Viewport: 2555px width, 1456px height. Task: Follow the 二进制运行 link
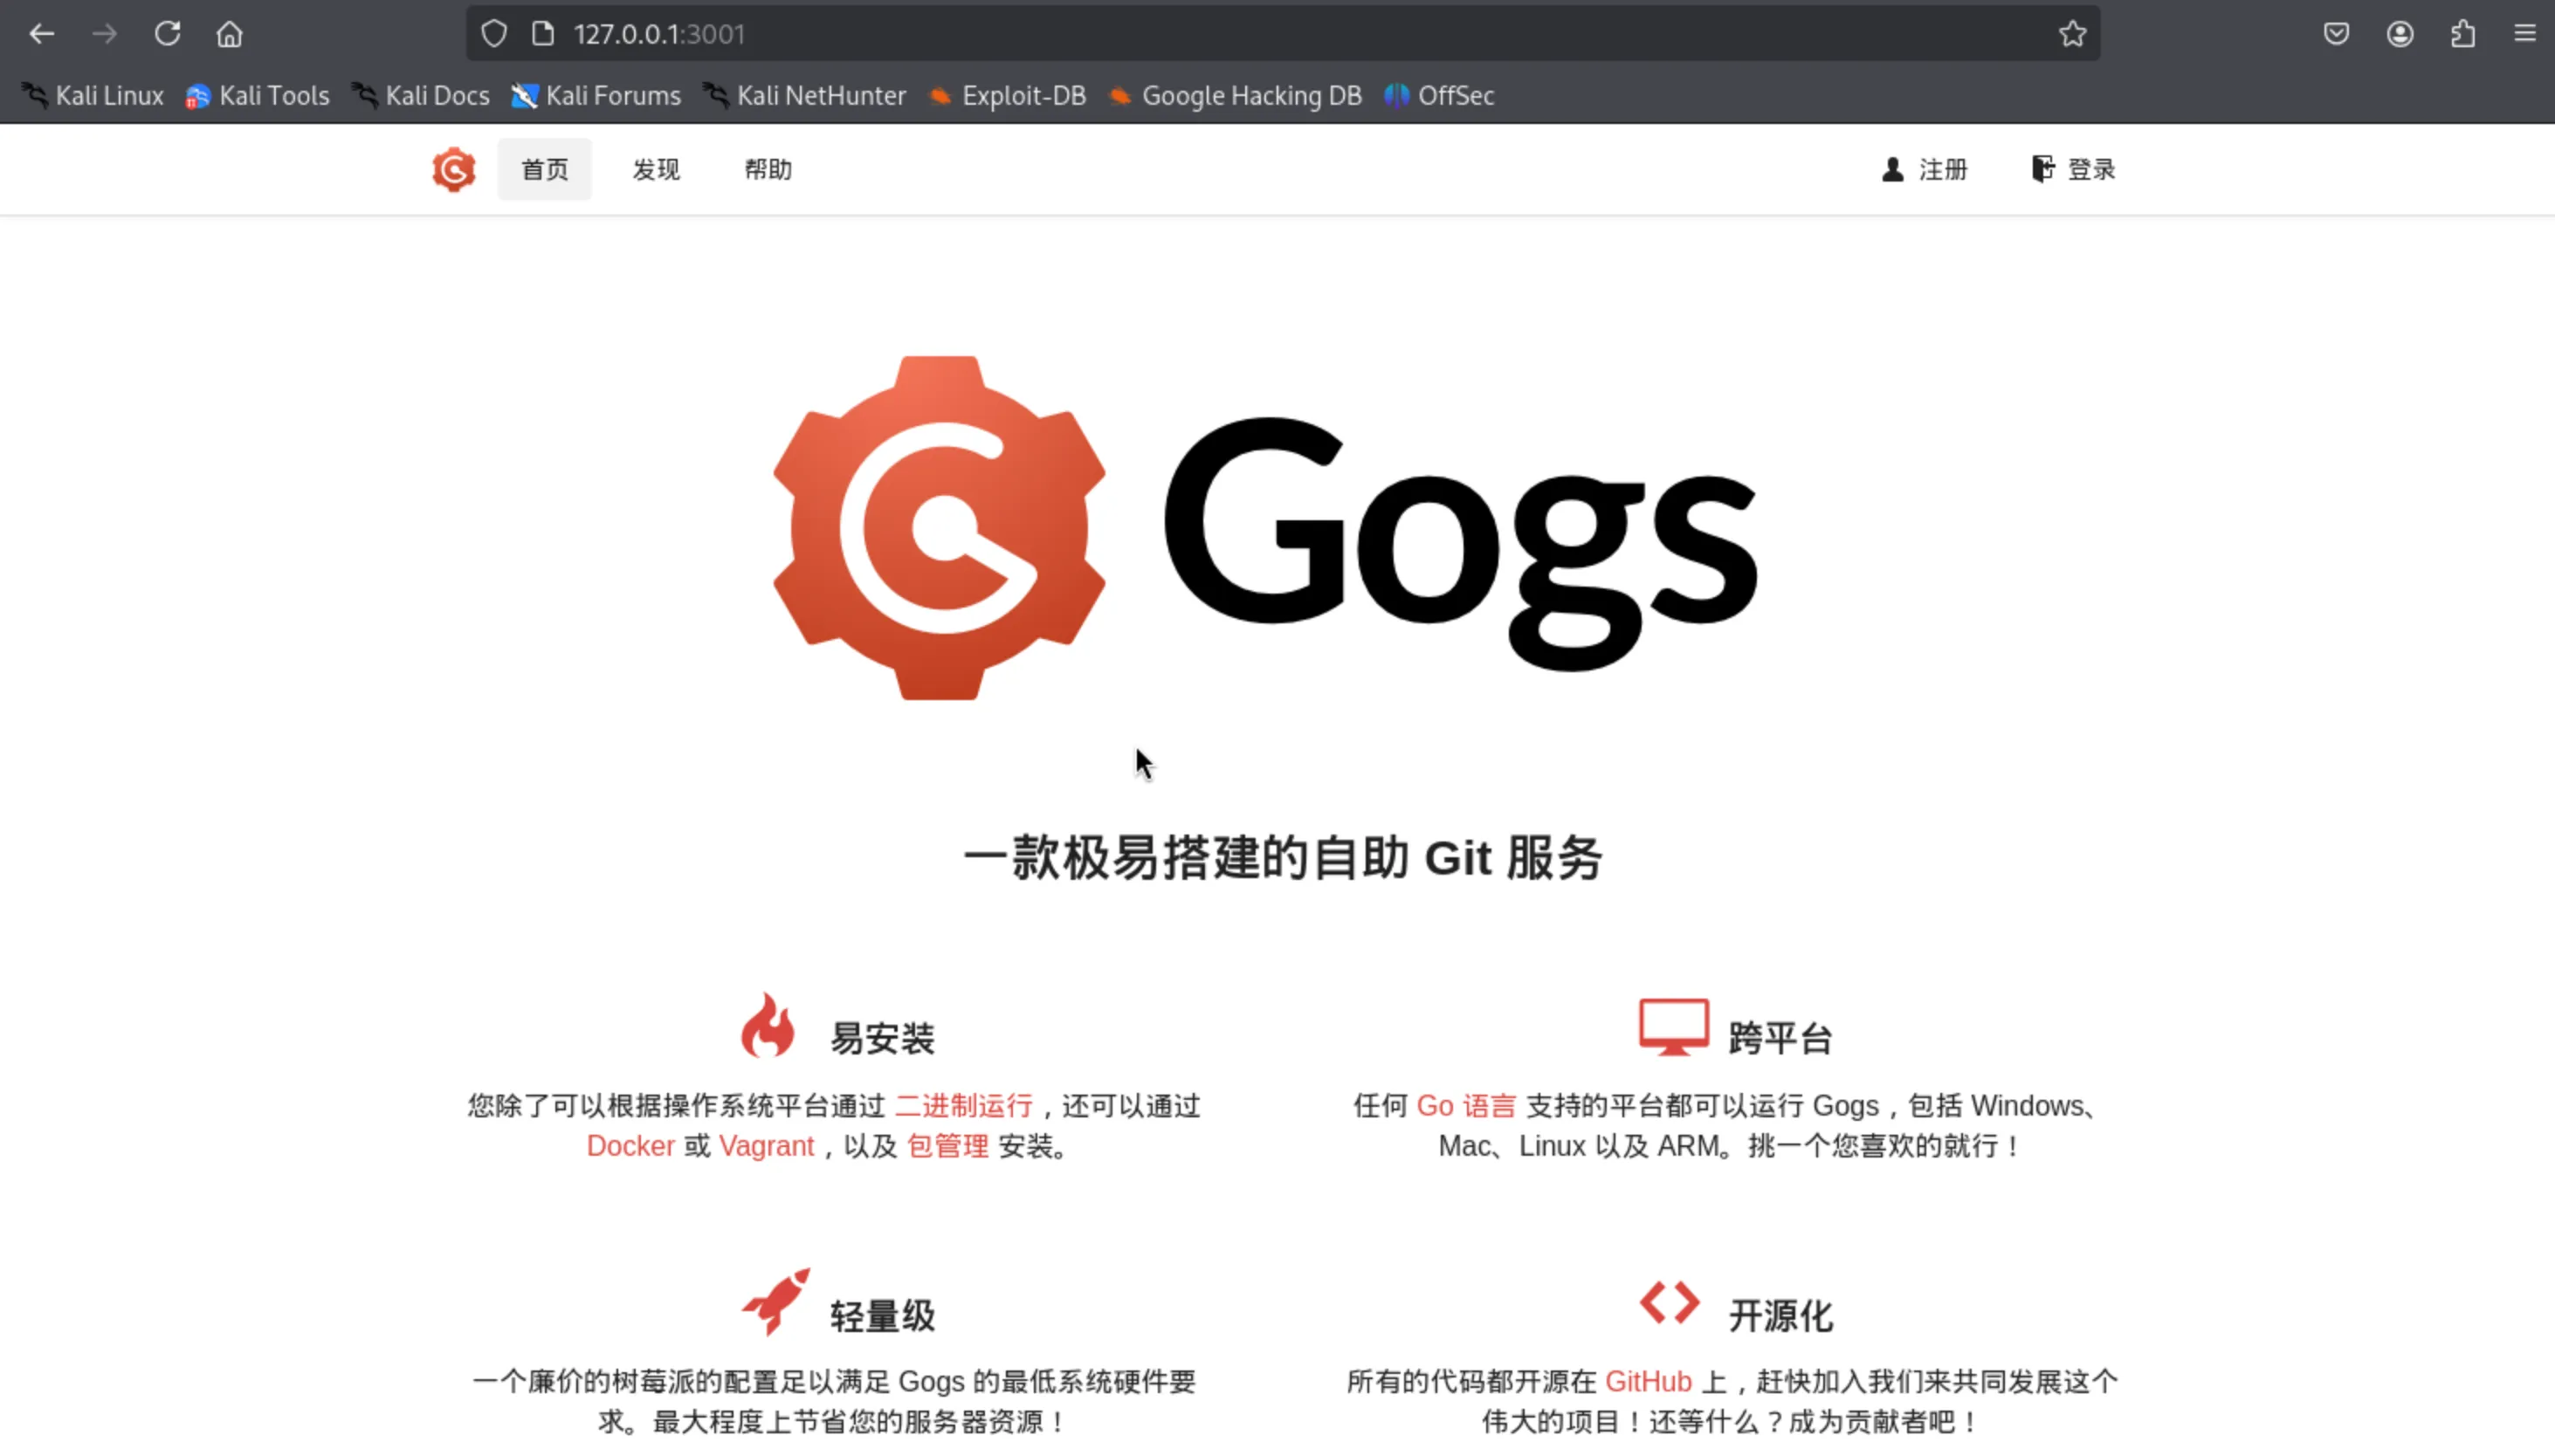pos(963,1105)
